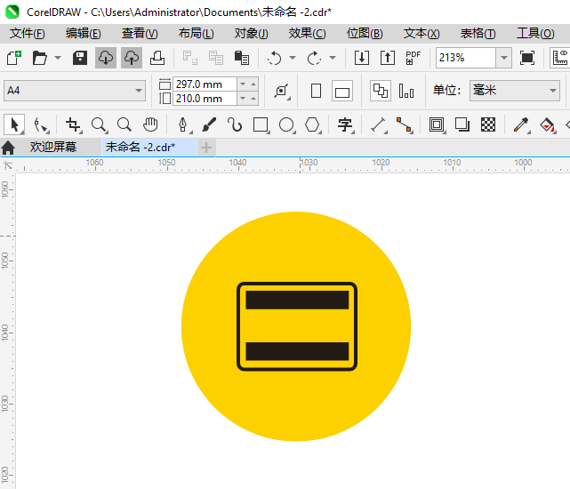Select the Crop tool
The width and height of the screenshot is (570, 489).
(73, 125)
